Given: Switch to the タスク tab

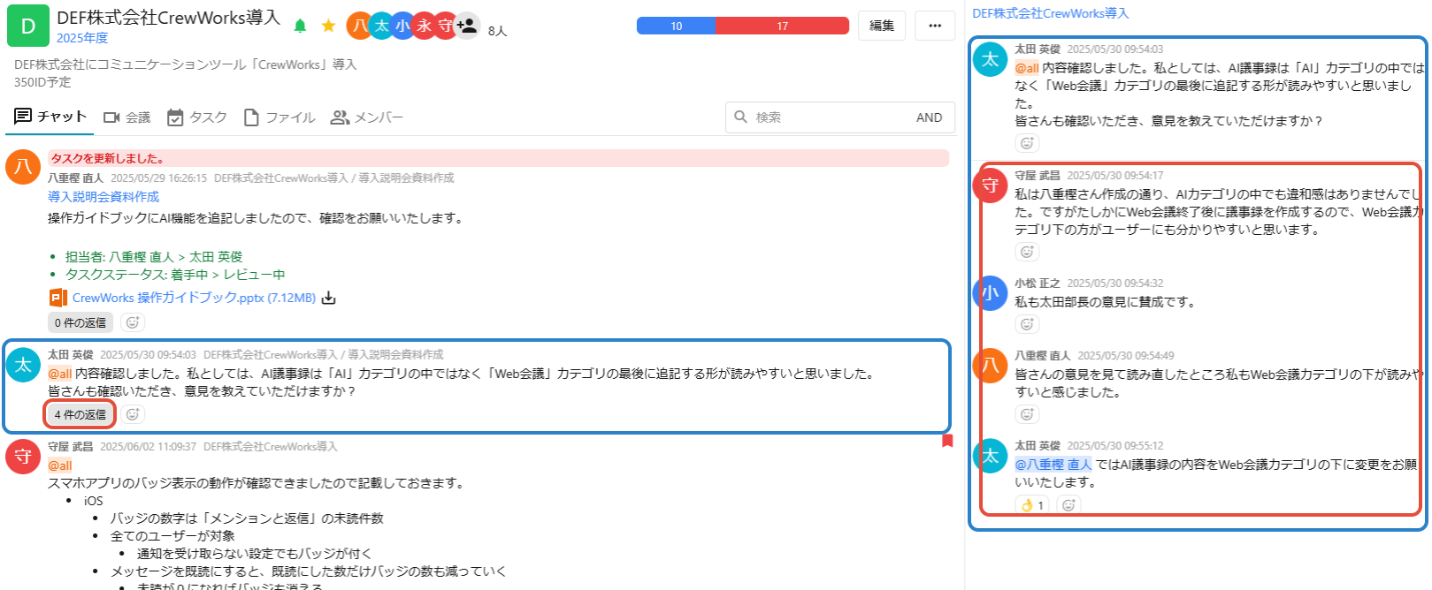Looking at the screenshot, I should [197, 117].
